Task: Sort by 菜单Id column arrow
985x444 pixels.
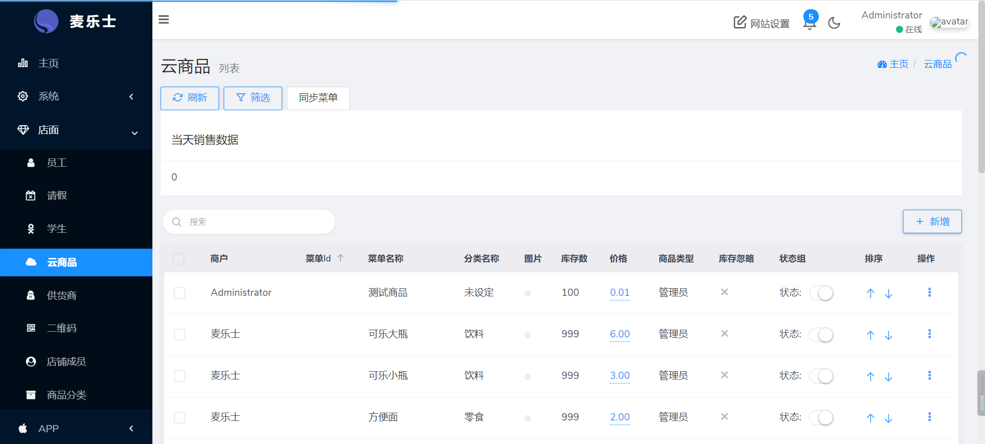Action: click(340, 258)
